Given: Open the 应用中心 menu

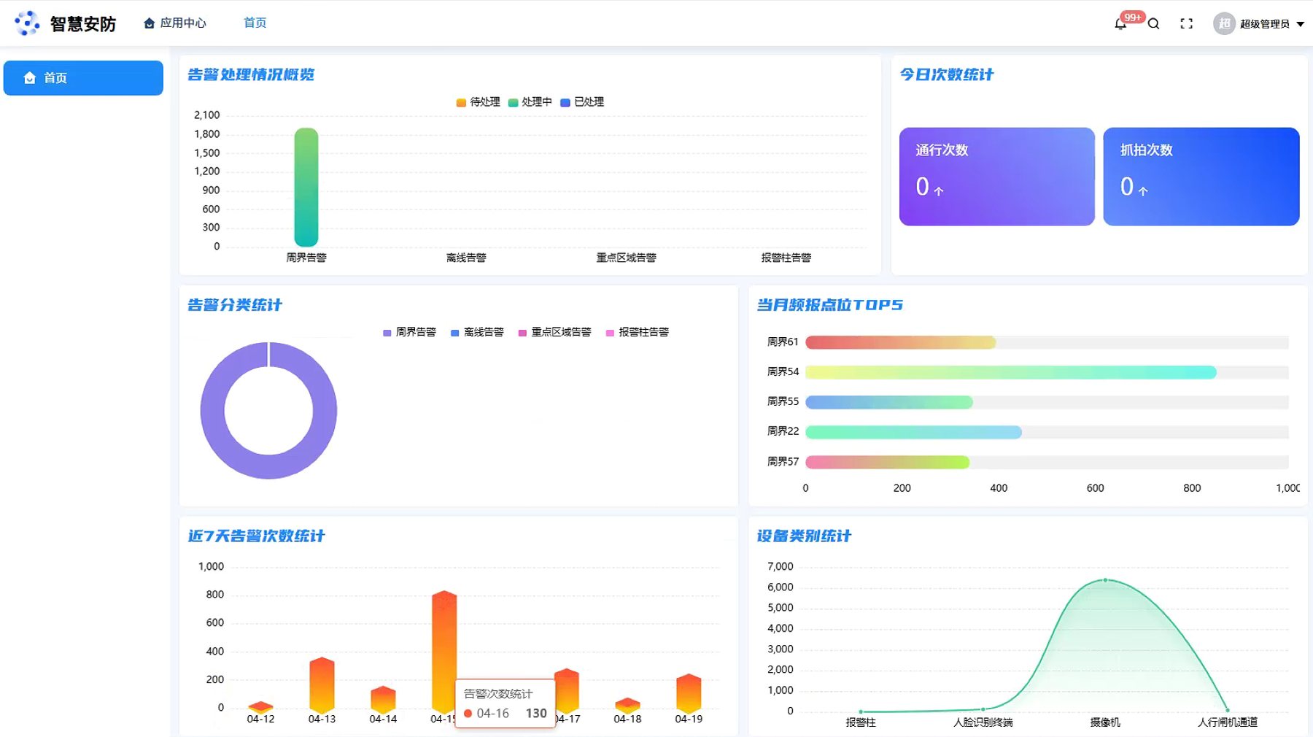Looking at the screenshot, I should (x=175, y=23).
